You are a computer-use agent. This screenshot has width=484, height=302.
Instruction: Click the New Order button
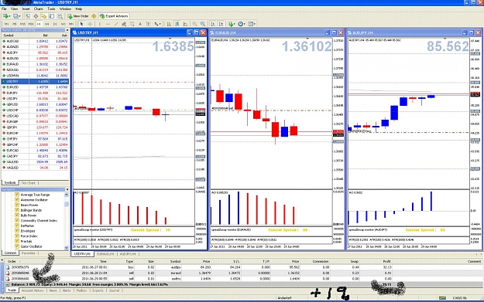[x=78, y=16]
